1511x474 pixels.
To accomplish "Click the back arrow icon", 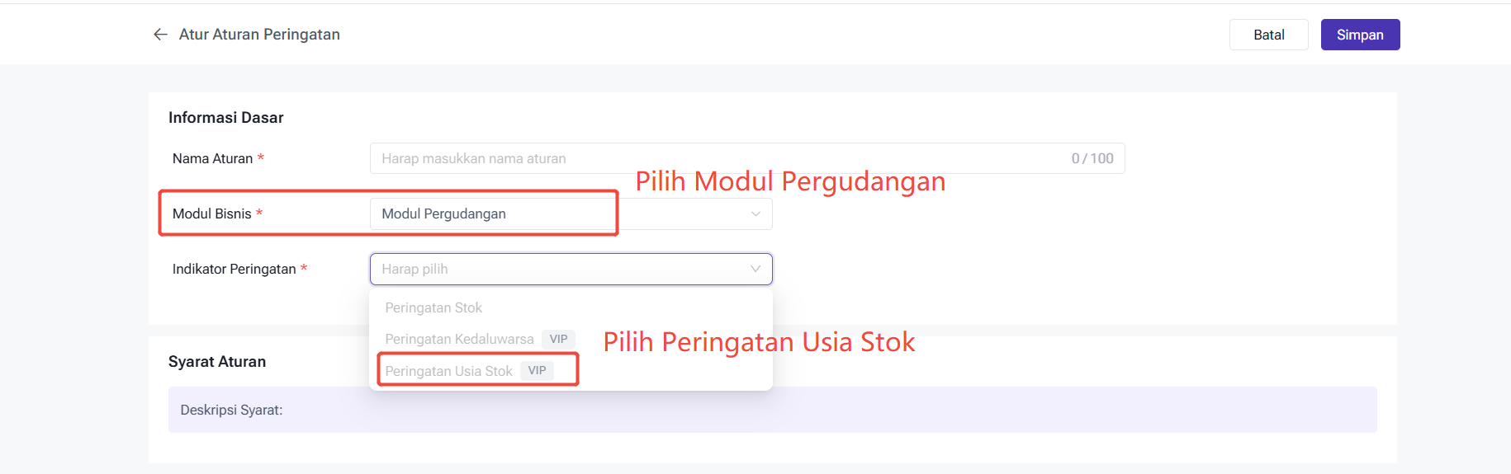I will (x=160, y=35).
